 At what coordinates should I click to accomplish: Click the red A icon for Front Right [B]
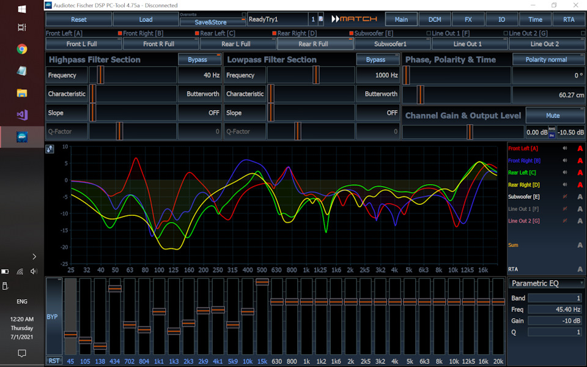click(580, 161)
